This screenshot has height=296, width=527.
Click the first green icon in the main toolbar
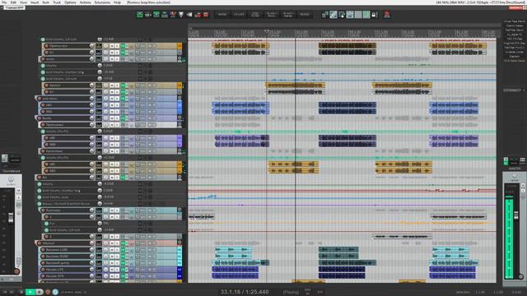(139, 15)
